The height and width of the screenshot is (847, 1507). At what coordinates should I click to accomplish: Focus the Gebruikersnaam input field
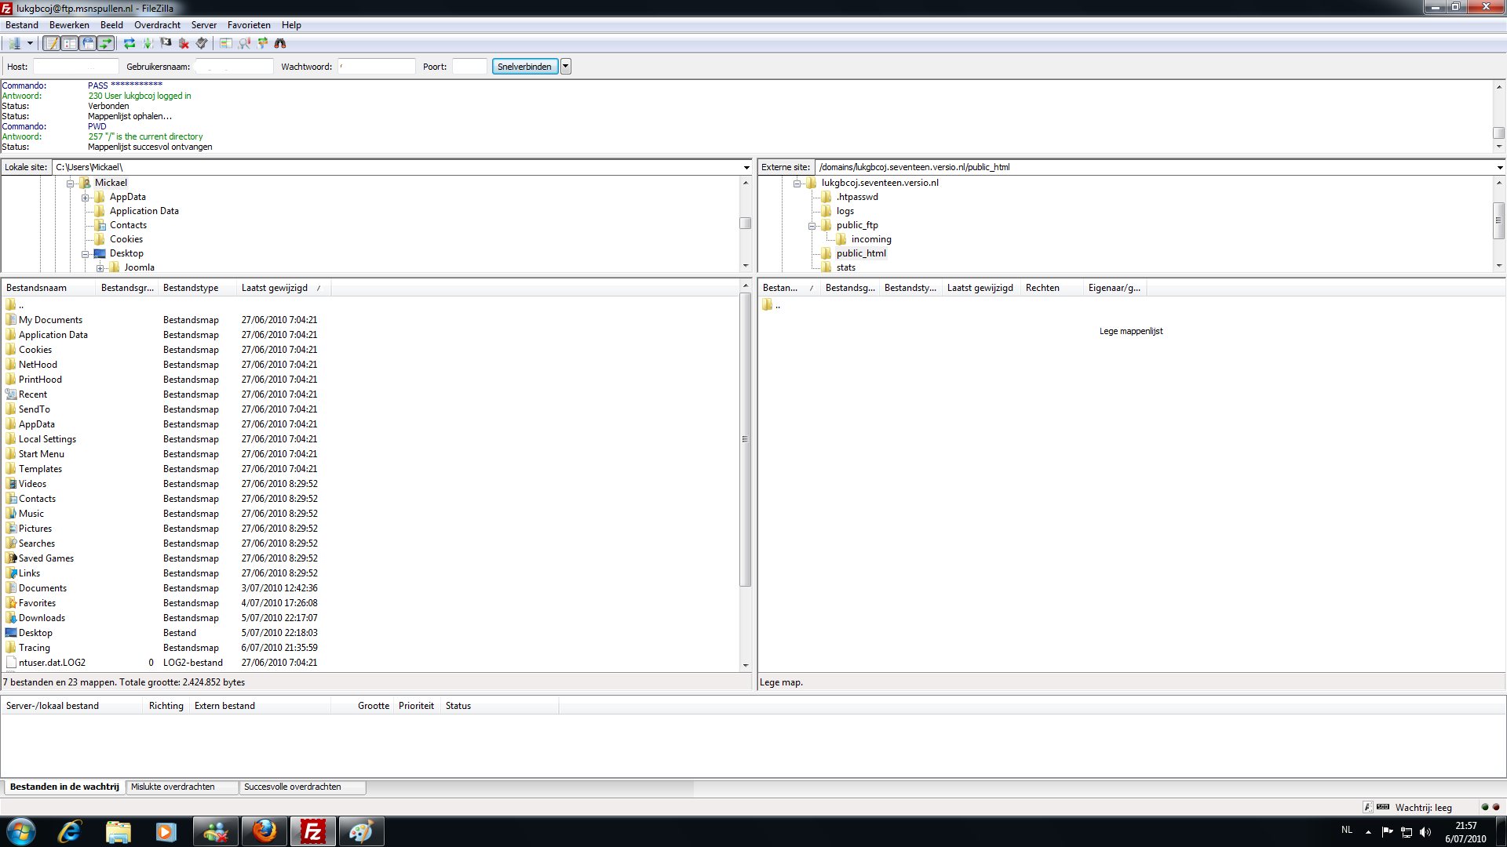coord(234,67)
